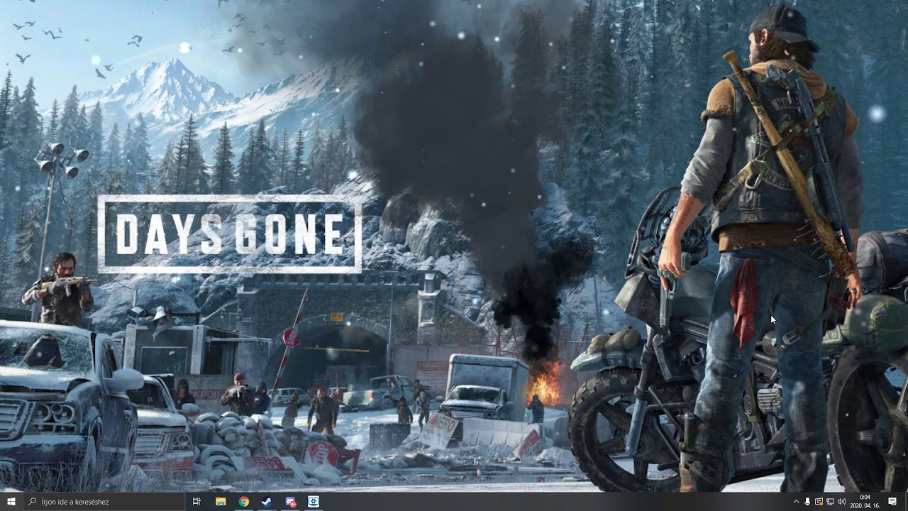Click the date 2020. 04. 16. in the taskbar

[865, 506]
